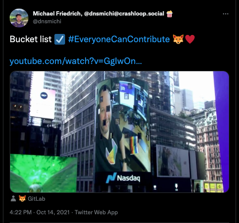Click the 4:22 PM · Oct 14, 2021 timestamp
Screen dimensions: 239x223
tap(39, 212)
